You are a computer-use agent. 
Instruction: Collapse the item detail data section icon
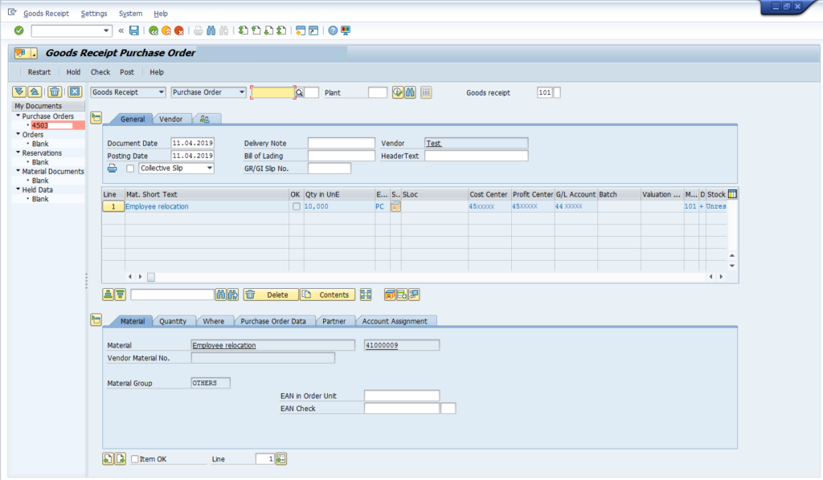pos(96,319)
